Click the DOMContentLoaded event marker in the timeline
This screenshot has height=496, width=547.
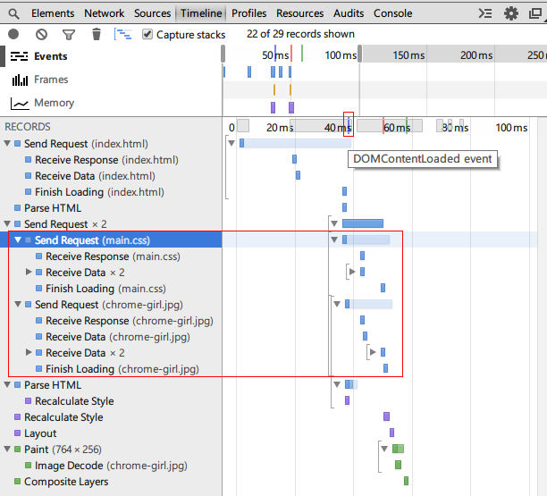(348, 123)
